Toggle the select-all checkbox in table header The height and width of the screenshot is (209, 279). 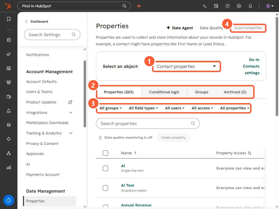click(x=105, y=153)
